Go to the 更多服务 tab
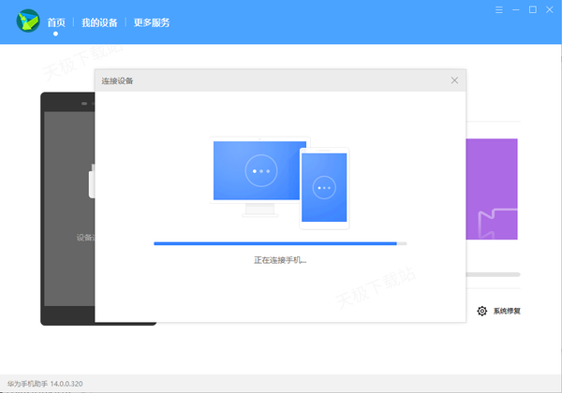Image resolution: width=562 pixels, height=393 pixels. coord(151,22)
